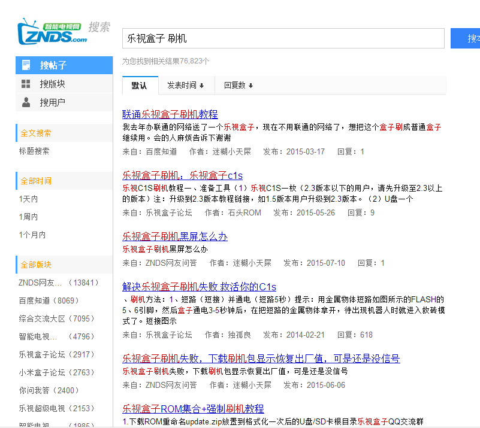
Task: Filter by 乐视超级电视 (2153) board
Action: (x=57, y=408)
